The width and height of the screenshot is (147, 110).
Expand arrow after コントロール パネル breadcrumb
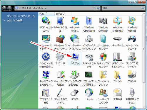[45, 8]
